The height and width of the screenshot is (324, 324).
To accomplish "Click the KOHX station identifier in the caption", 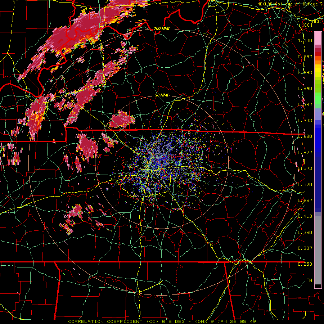I will pyautogui.click(x=201, y=321).
